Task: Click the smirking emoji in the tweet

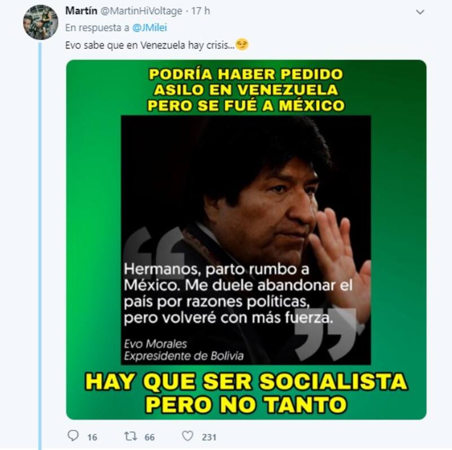Action: (242, 45)
